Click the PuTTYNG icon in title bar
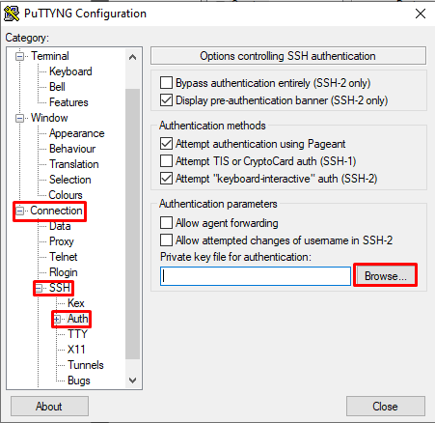 click(x=12, y=14)
